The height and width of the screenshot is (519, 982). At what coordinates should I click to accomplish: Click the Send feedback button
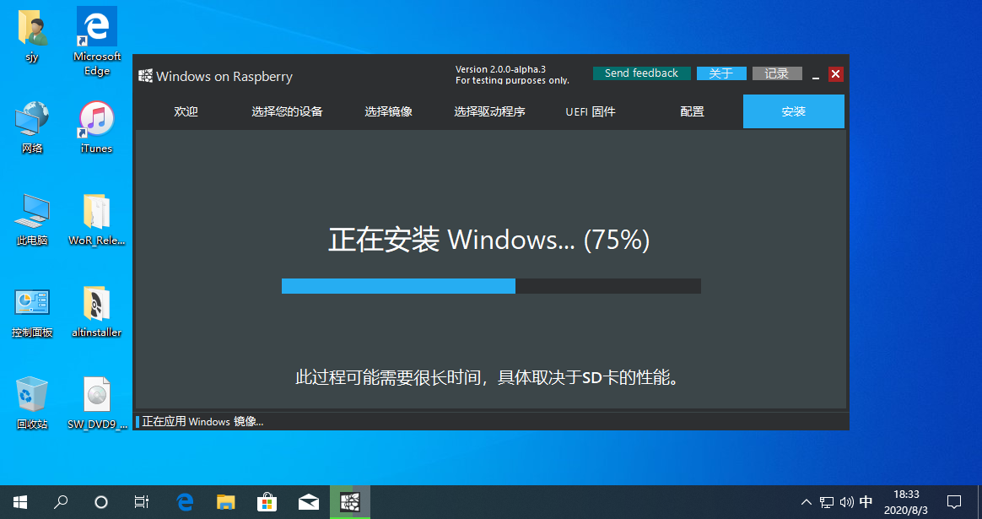(641, 73)
